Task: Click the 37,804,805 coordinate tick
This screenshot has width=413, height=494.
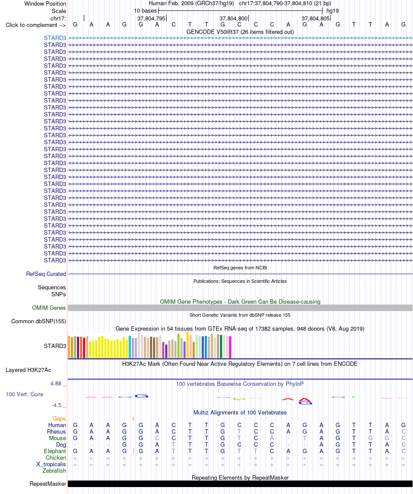Action: [316, 19]
